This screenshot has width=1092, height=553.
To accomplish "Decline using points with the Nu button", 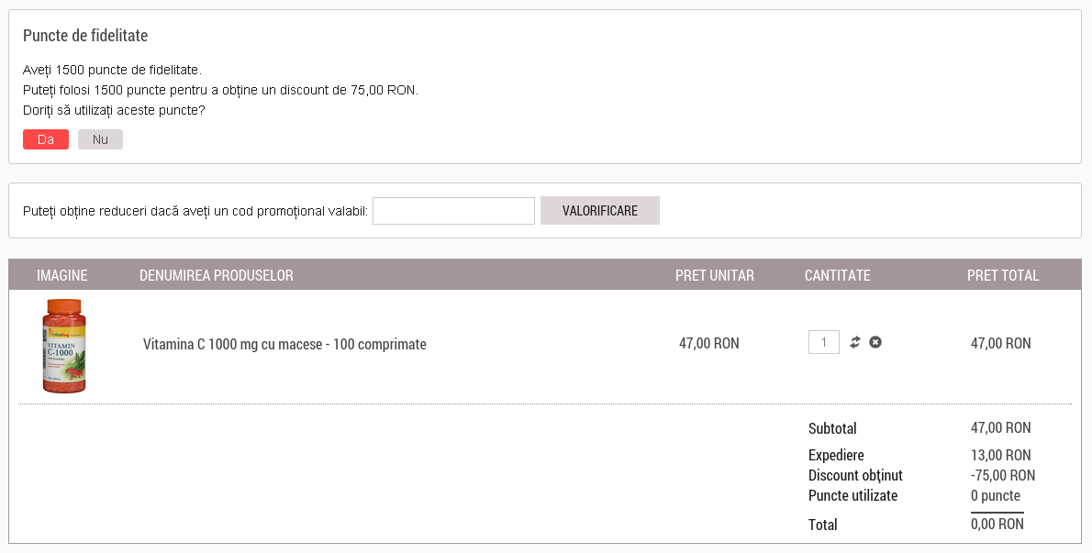I will coord(100,139).
